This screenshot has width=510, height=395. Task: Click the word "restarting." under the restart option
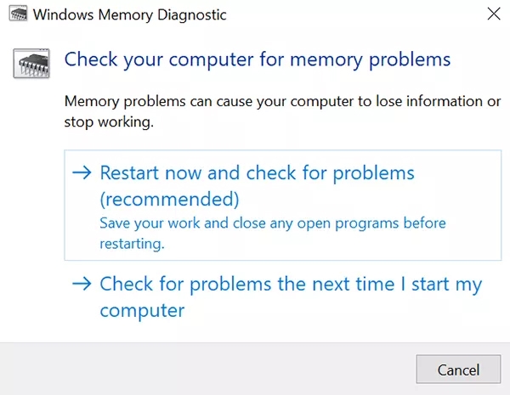132,244
